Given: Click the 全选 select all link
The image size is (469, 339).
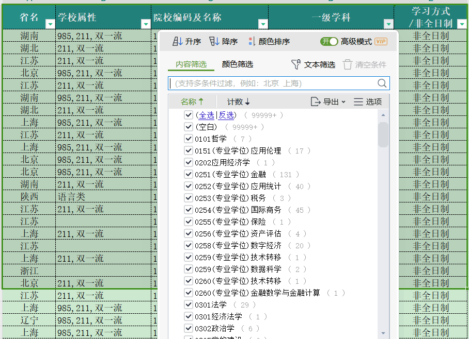Looking at the screenshot, I should [206, 114].
